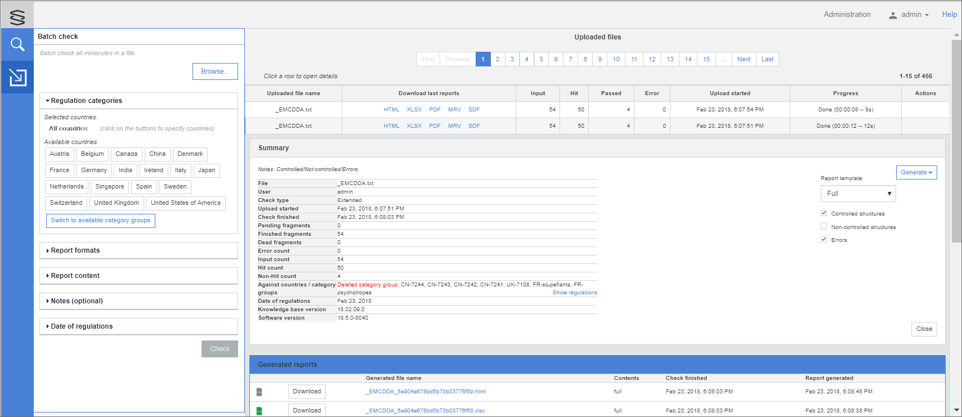Click the application logo icon
Image resolution: width=962 pixels, height=417 pixels.
[17, 17]
